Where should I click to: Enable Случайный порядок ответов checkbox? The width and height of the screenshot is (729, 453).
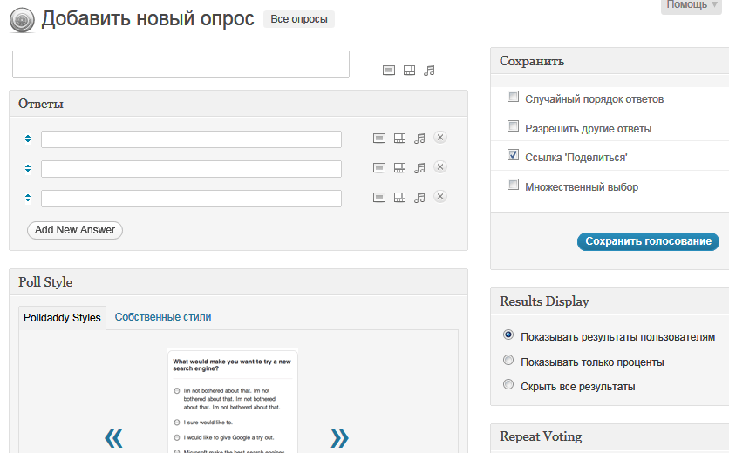pos(513,97)
